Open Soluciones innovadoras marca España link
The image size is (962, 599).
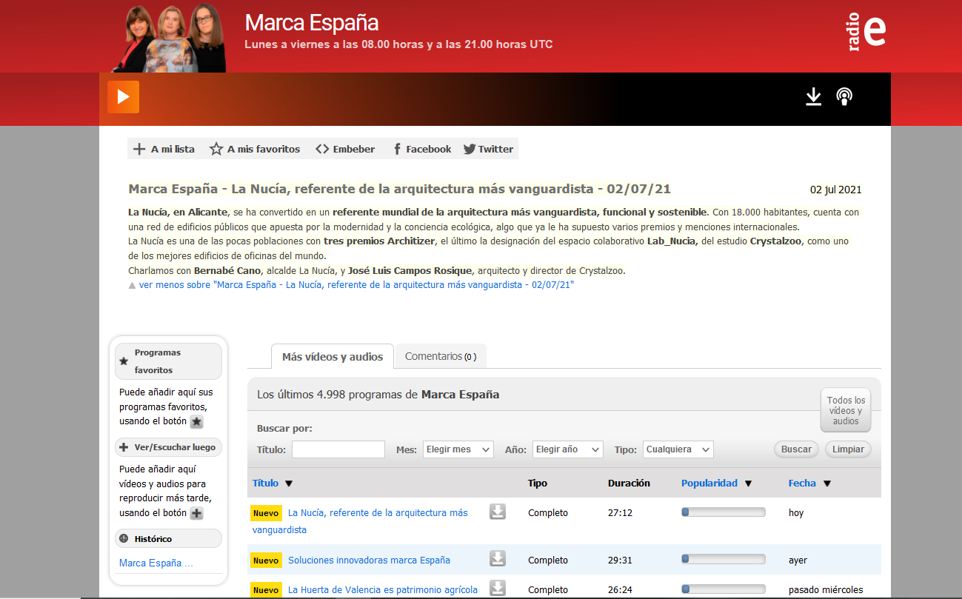coord(369,560)
